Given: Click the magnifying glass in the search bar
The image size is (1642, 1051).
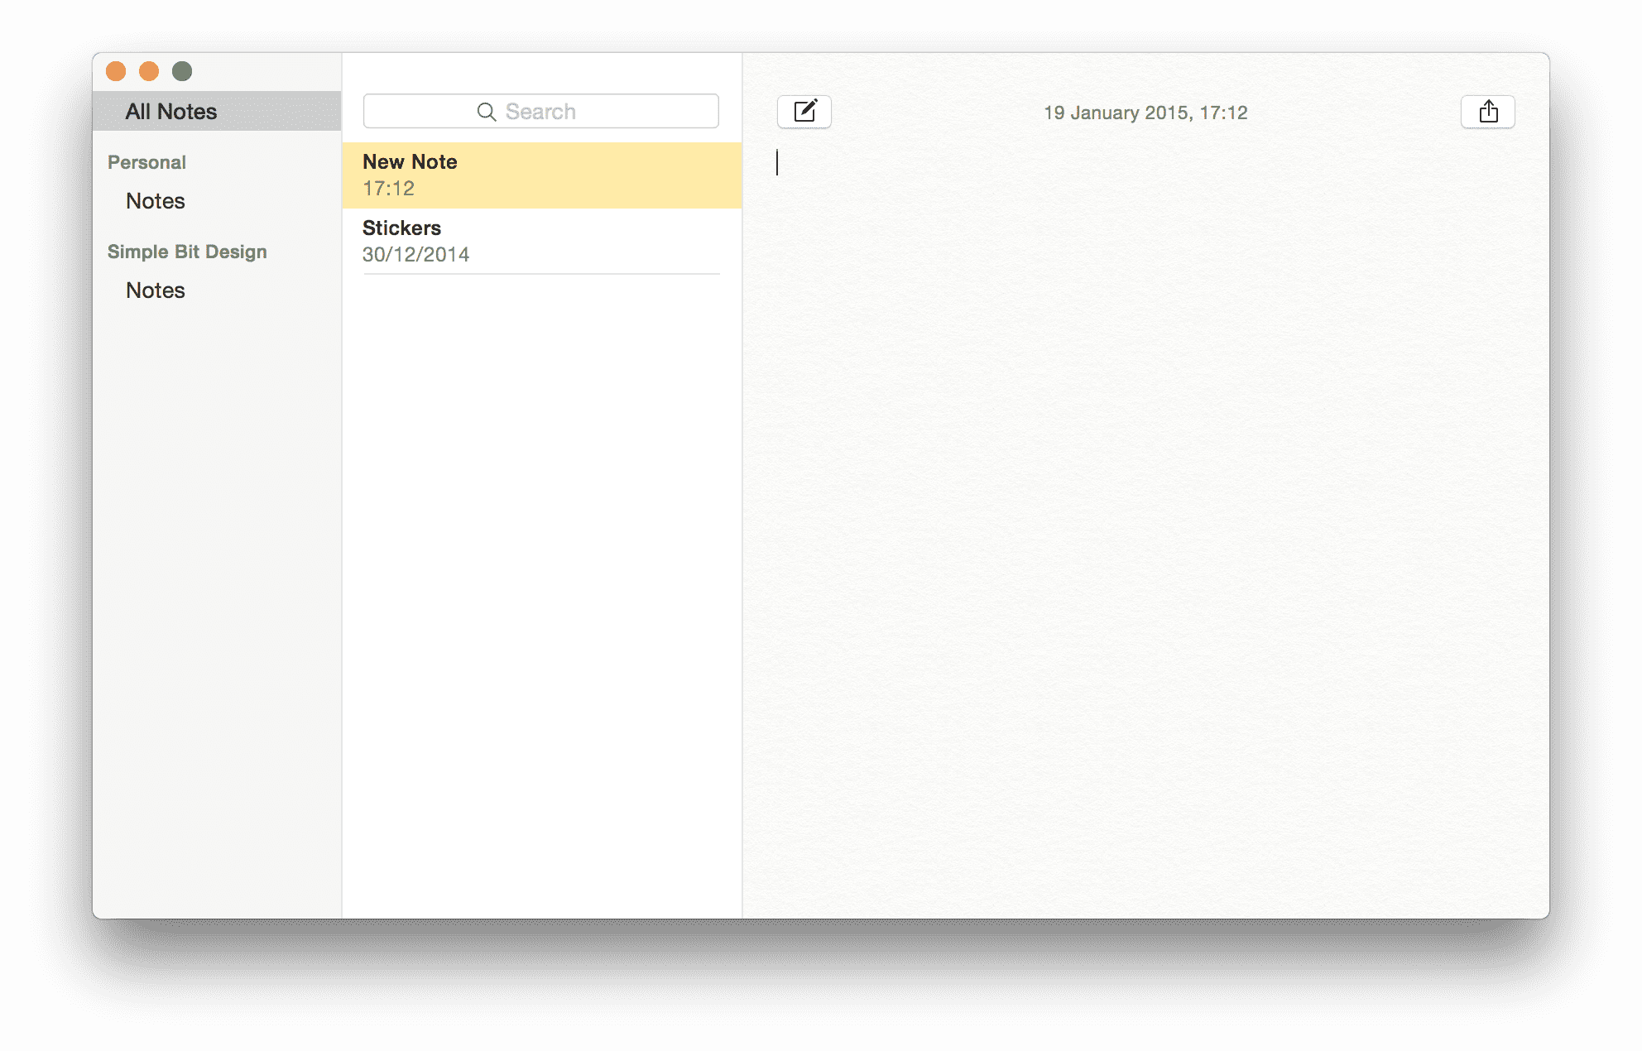Looking at the screenshot, I should [x=487, y=111].
